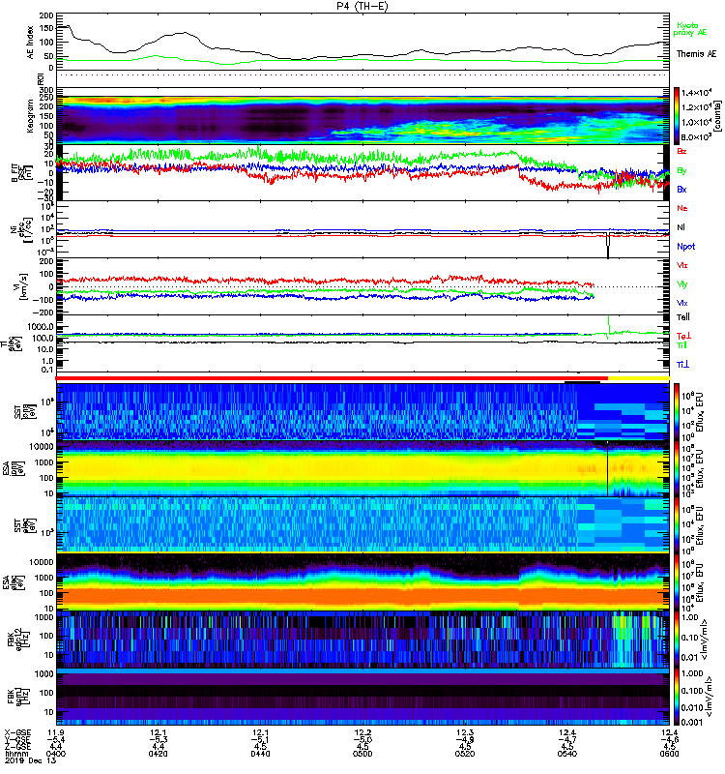
Task: Click the 0400 time tick label
Action: coord(56,754)
